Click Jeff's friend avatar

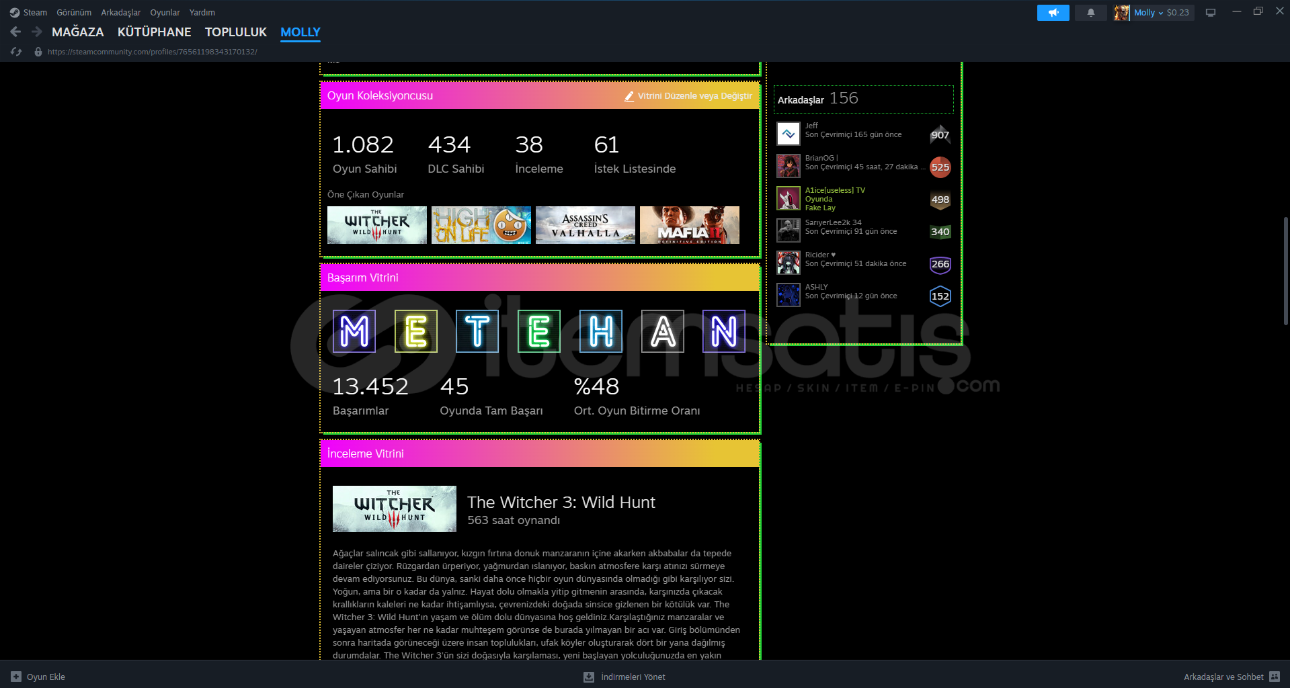789,134
